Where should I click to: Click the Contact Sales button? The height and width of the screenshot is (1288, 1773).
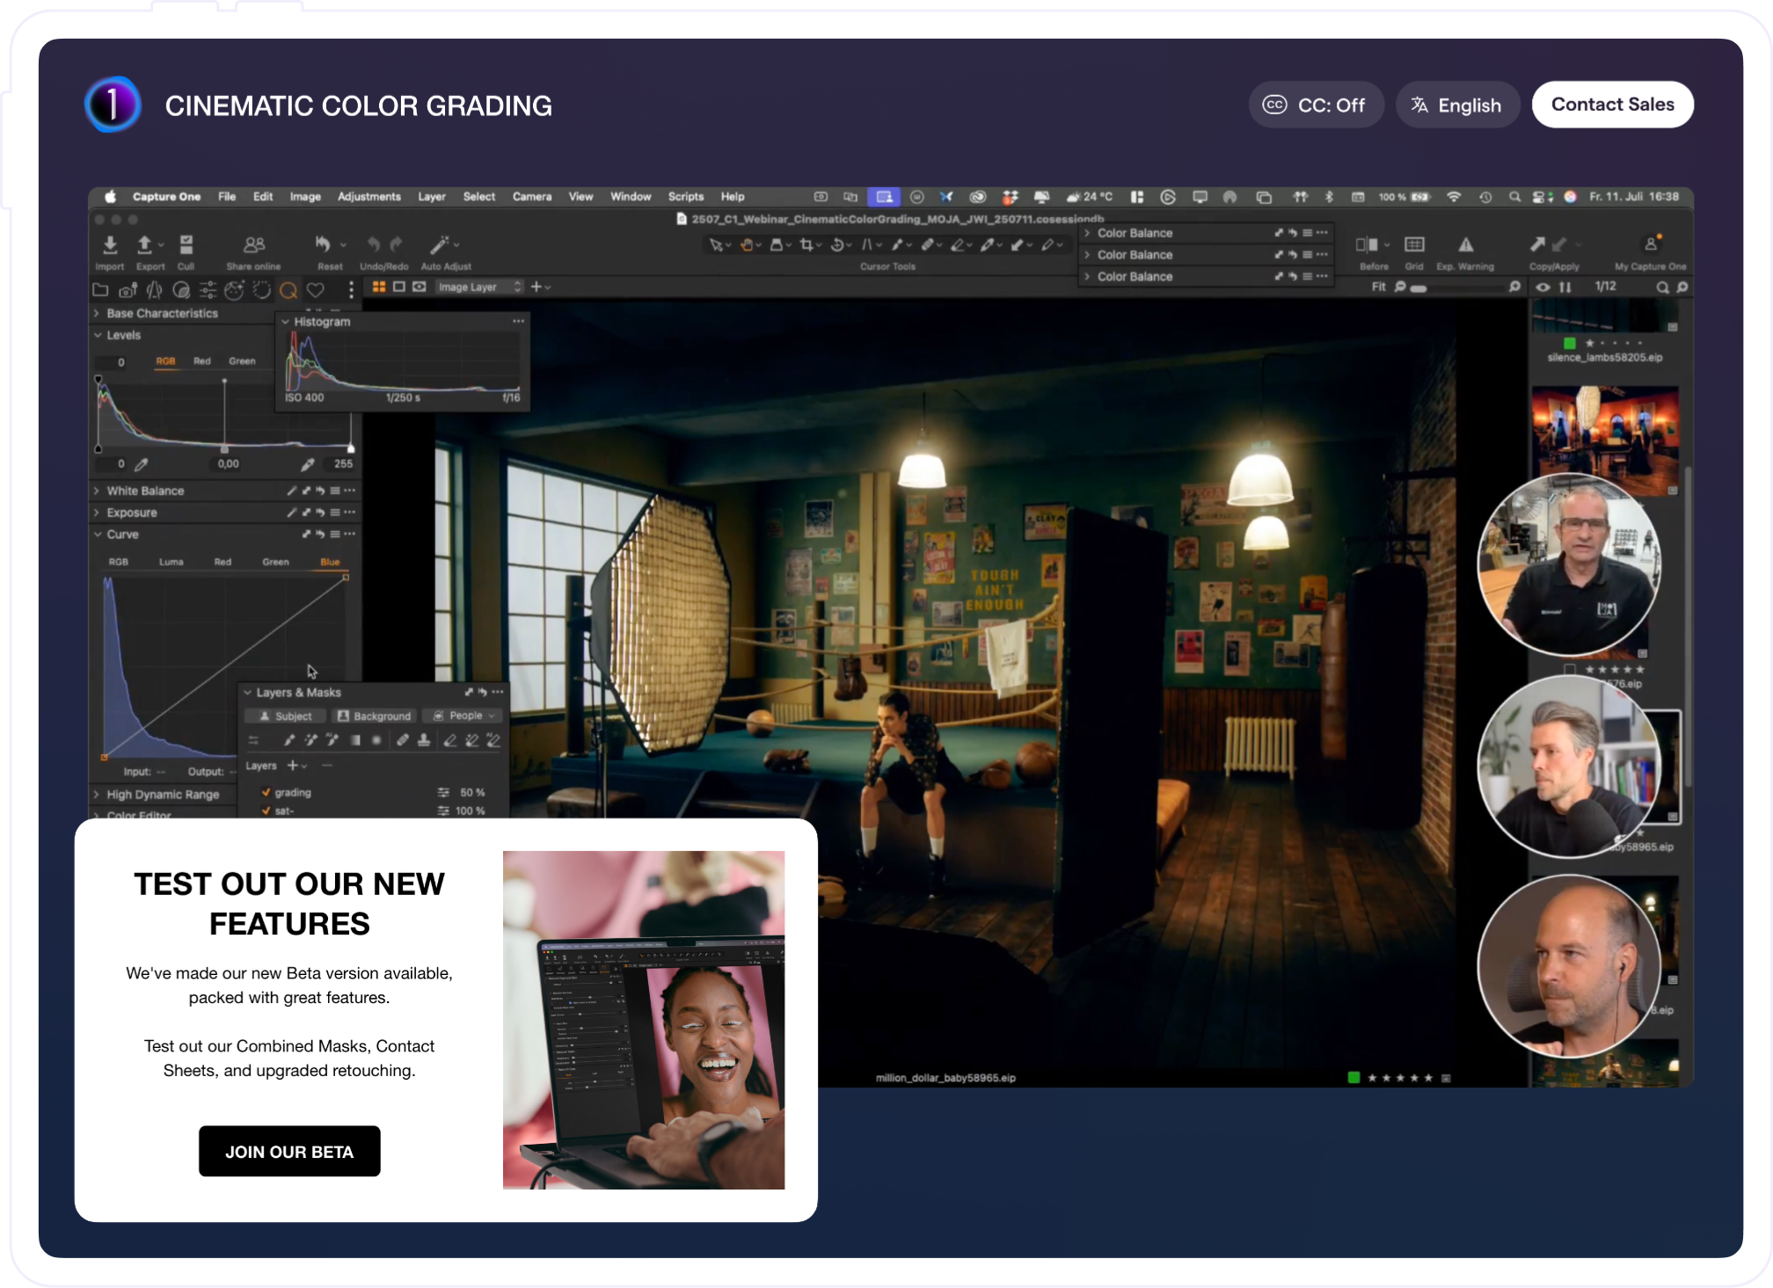pos(1612,104)
